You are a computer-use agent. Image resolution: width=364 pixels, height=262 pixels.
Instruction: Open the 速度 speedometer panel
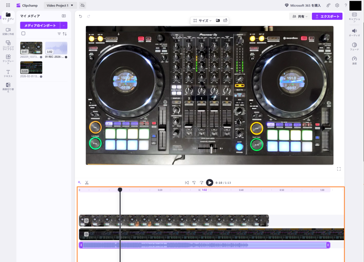tap(354, 60)
